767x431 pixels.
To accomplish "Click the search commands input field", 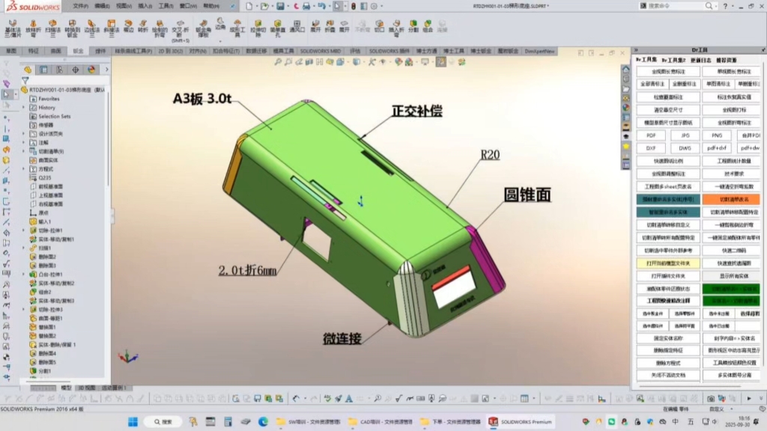I will pyautogui.click(x=676, y=6).
